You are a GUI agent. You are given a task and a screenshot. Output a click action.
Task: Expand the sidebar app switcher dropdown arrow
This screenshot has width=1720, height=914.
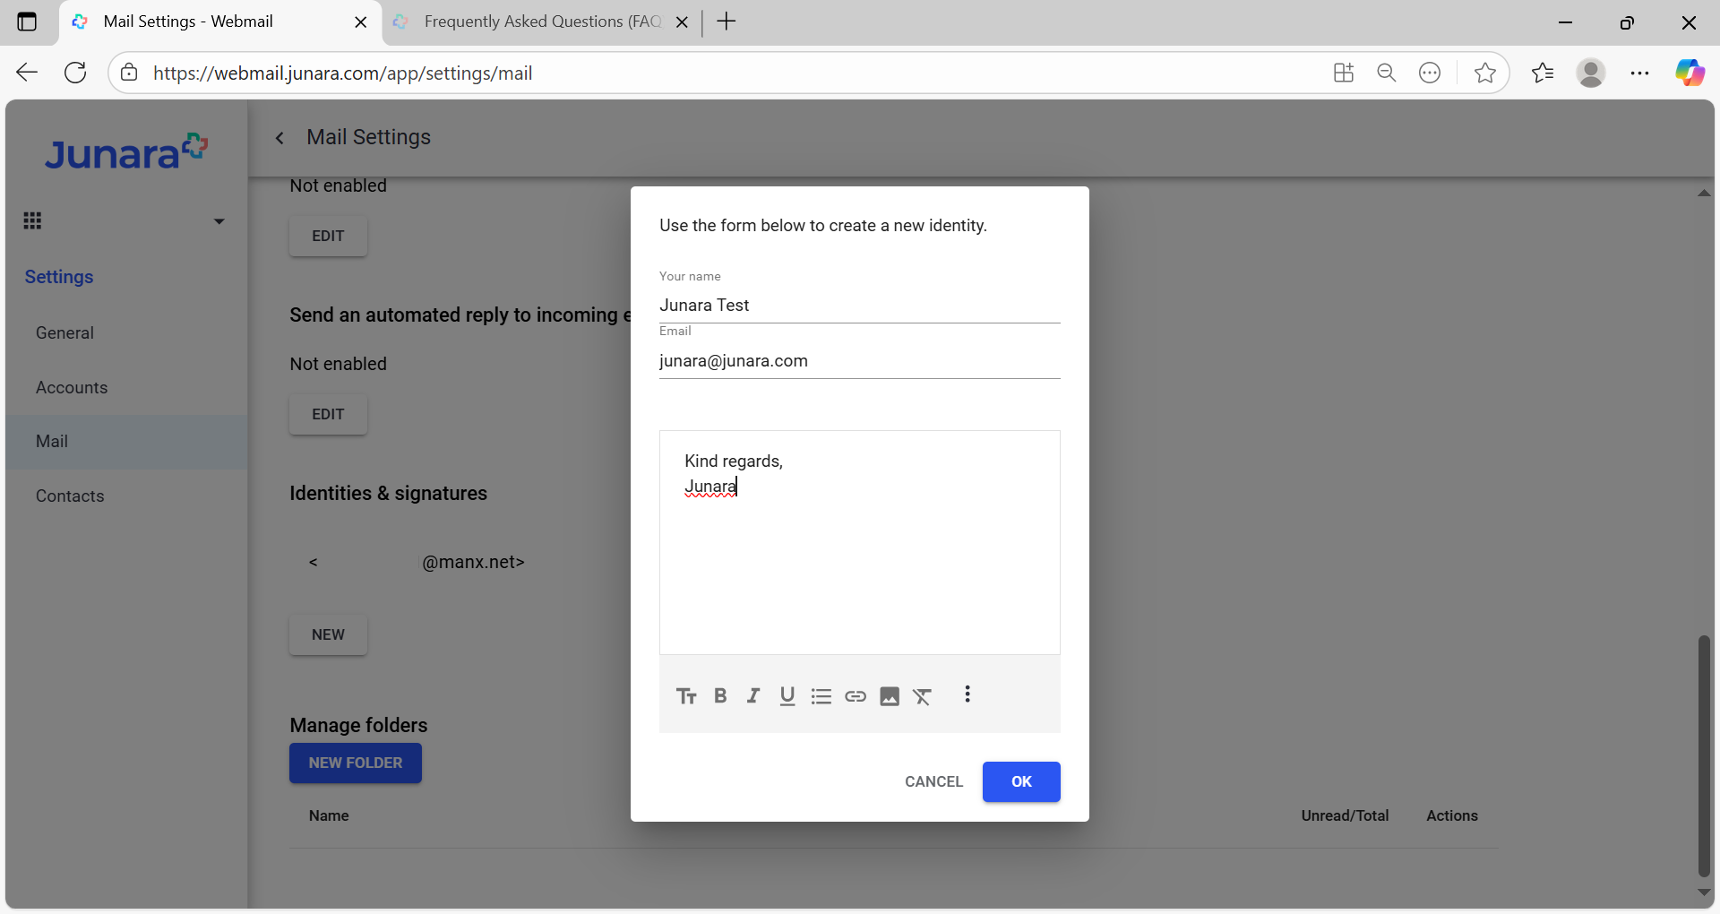(219, 220)
